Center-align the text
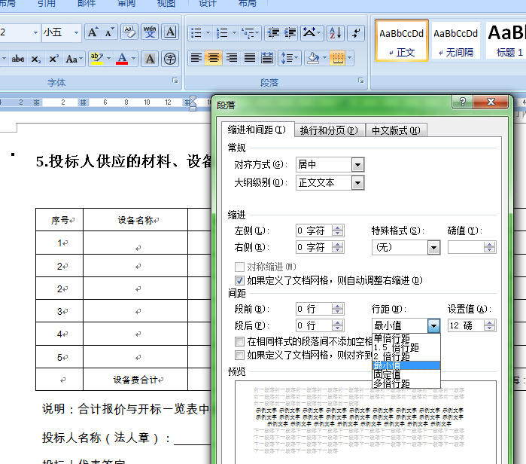 click(214, 59)
